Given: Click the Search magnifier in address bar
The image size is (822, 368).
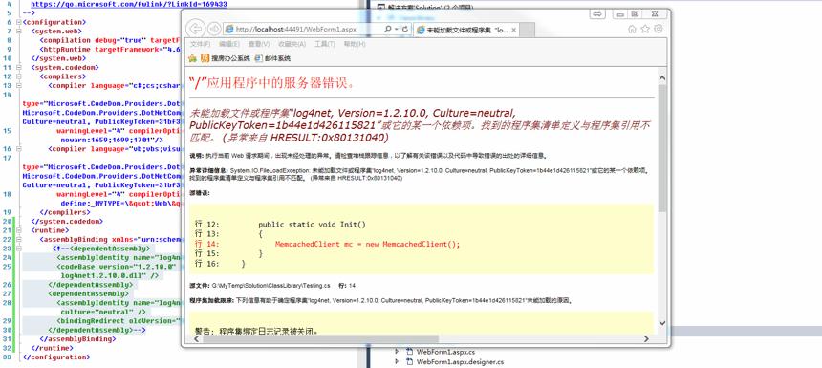Looking at the screenshot, I should pyautogui.click(x=388, y=30).
